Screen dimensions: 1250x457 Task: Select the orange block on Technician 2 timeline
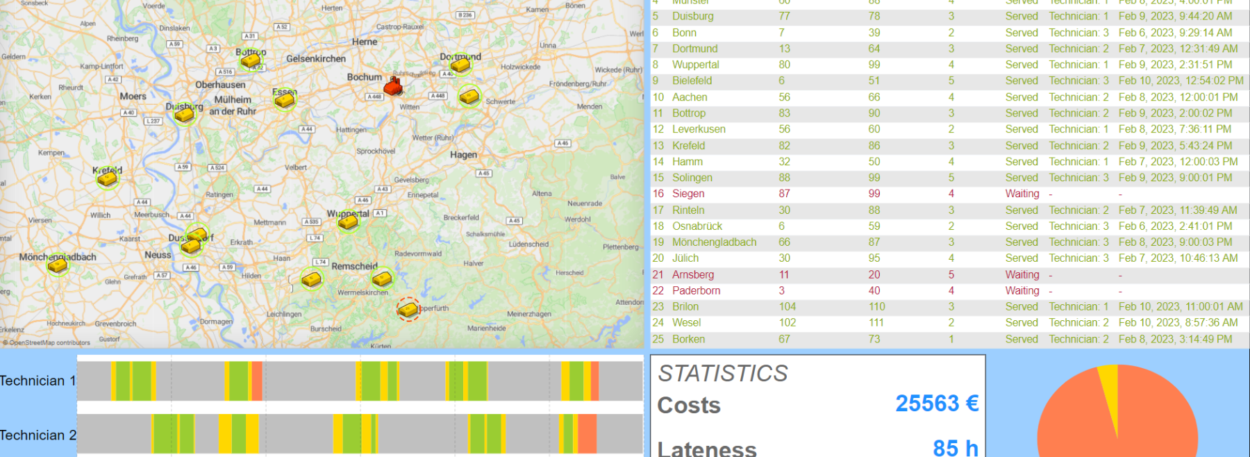pyautogui.click(x=587, y=433)
